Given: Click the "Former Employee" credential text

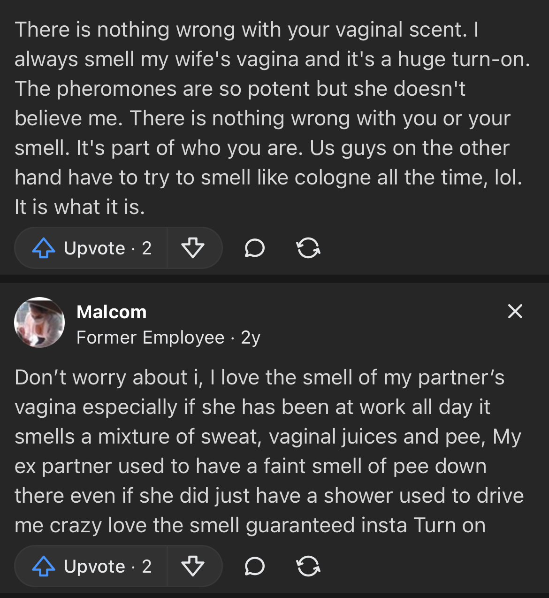Looking at the screenshot, I should coord(150,337).
